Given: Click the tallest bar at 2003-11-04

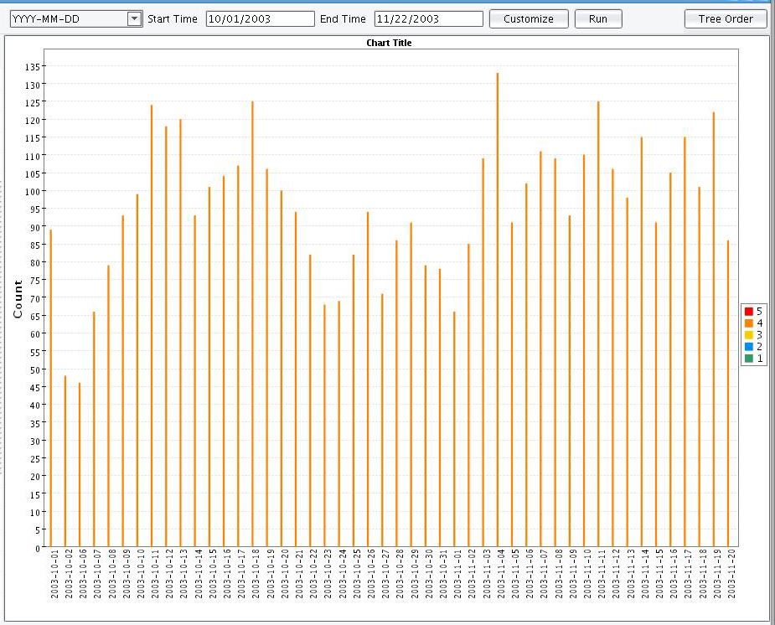Looking at the screenshot, I should pyautogui.click(x=497, y=310).
